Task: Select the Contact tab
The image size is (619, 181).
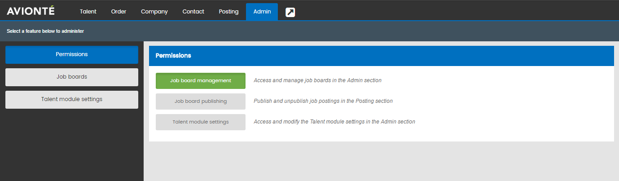Action: coord(193,12)
